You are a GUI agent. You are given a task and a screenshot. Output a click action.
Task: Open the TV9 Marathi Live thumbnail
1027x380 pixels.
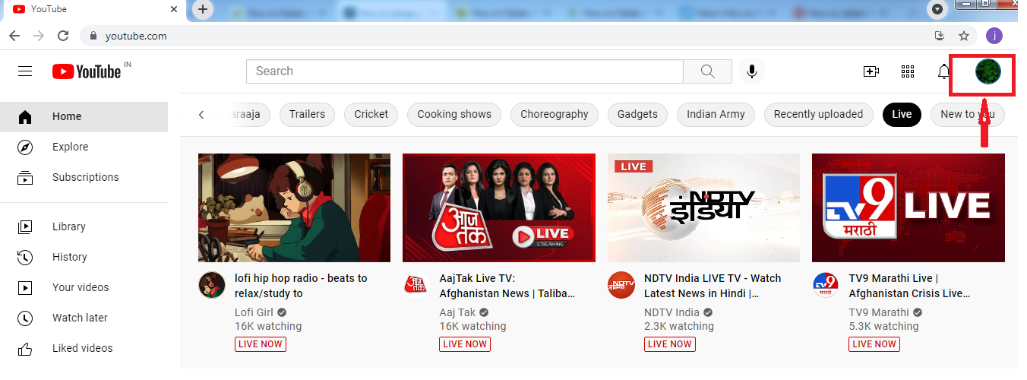[x=908, y=207]
